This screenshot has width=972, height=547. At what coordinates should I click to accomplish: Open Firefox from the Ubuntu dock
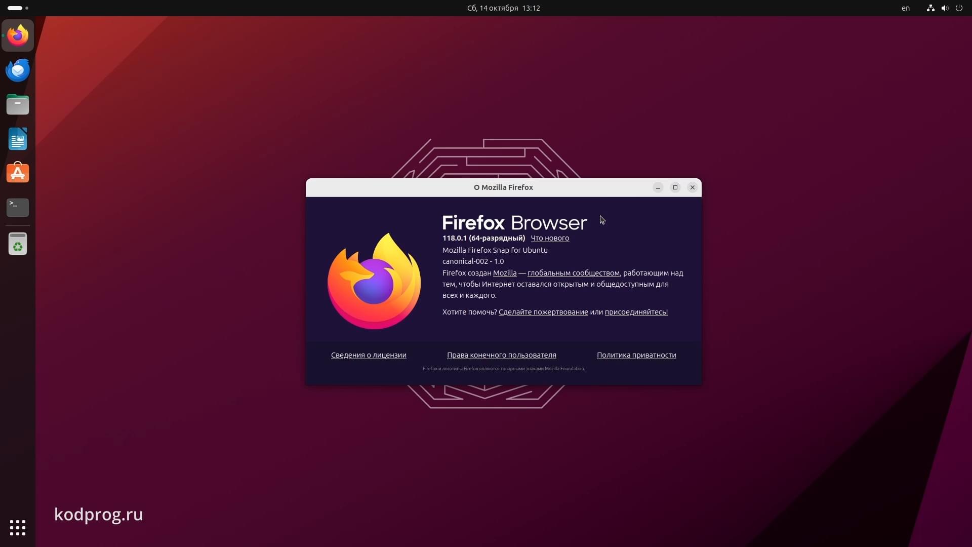pyautogui.click(x=18, y=35)
